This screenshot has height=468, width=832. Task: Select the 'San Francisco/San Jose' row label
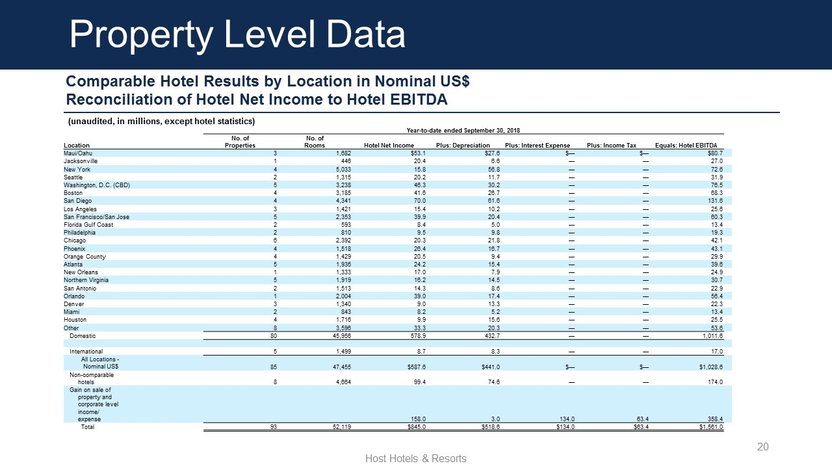96,216
